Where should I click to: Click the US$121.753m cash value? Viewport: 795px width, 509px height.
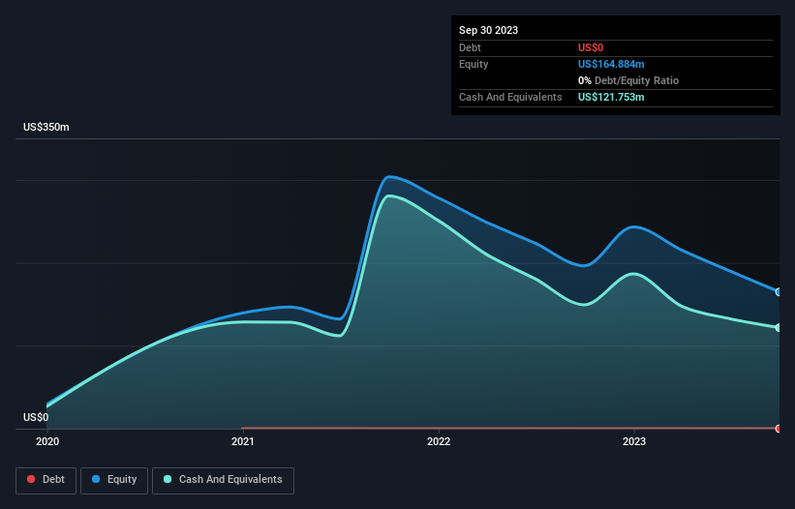(x=611, y=97)
